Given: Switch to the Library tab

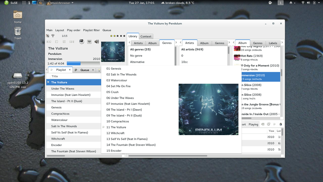Looking at the screenshot, I should 133,36.
